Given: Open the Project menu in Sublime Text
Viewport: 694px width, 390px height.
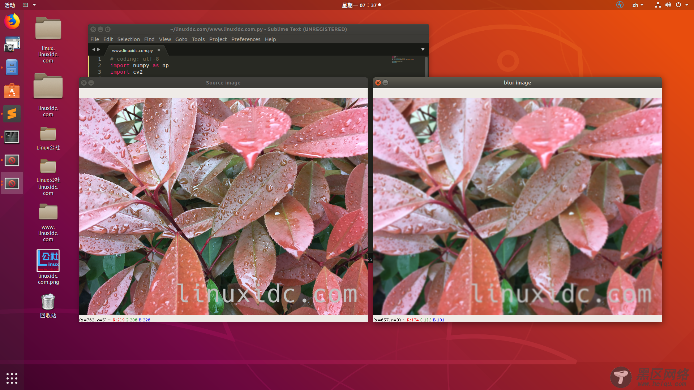Looking at the screenshot, I should 218,39.
